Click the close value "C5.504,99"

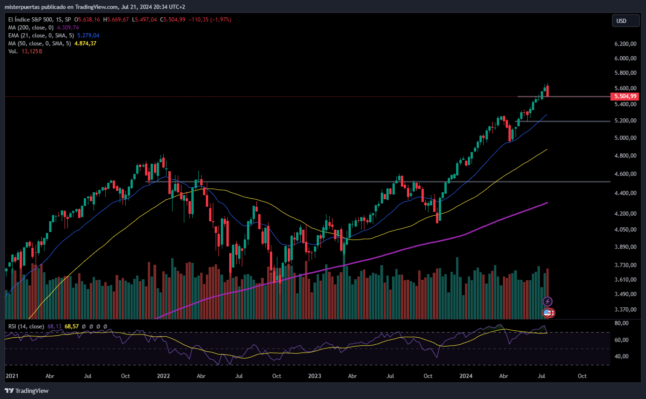coord(173,20)
